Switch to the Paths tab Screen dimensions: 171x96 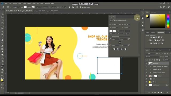(x=160, y=50)
